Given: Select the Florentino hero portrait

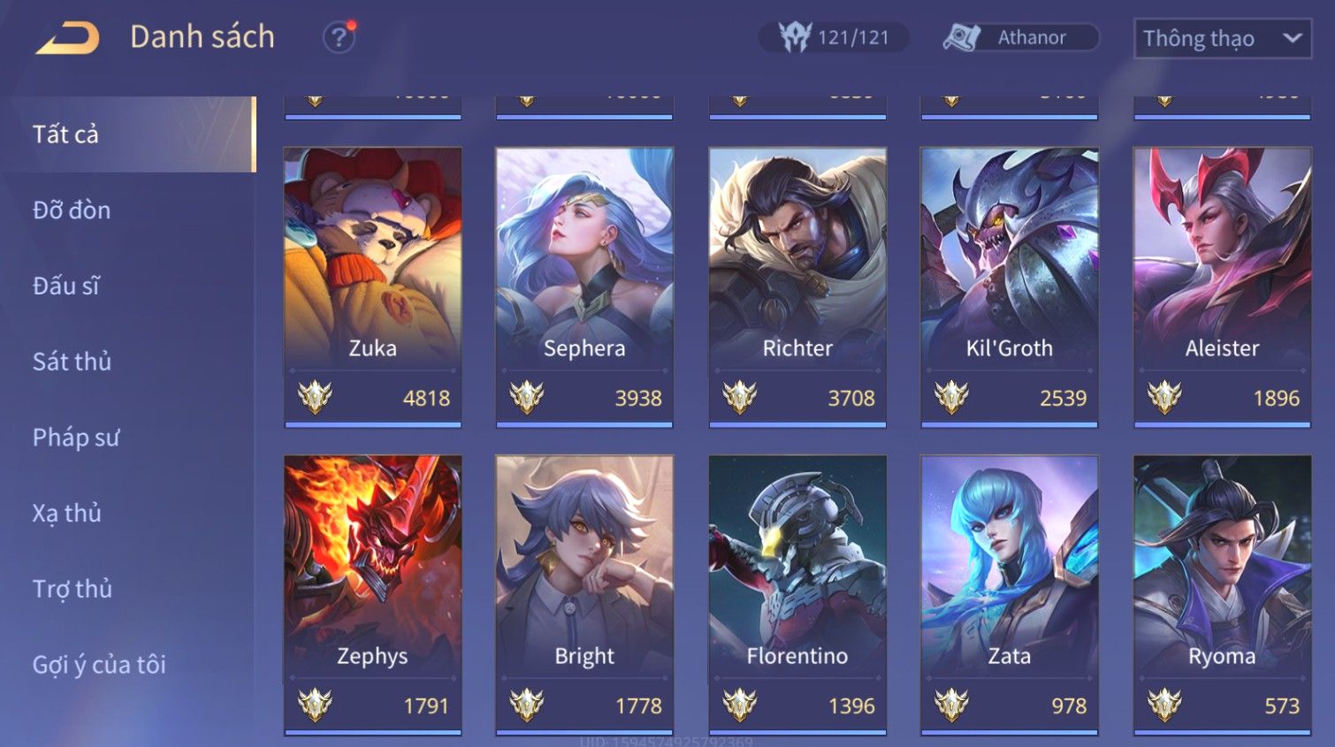Looking at the screenshot, I should coord(797,595).
